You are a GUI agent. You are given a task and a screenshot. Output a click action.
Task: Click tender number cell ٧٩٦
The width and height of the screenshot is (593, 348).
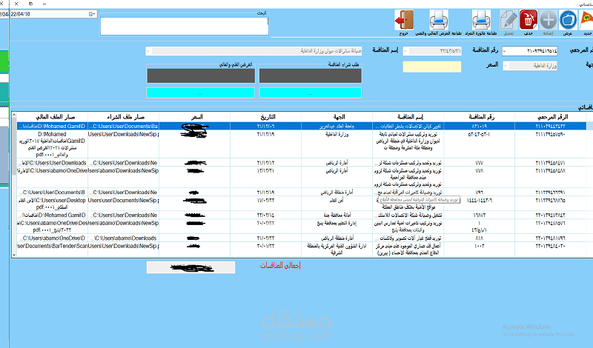point(479,193)
